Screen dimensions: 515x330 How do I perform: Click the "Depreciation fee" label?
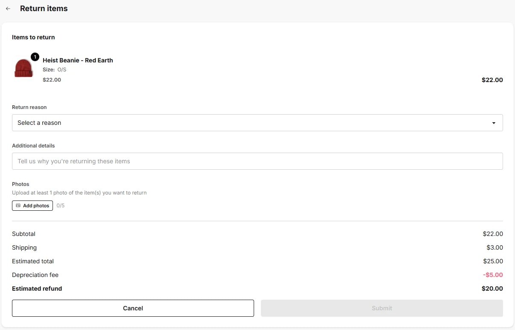[x=35, y=275]
